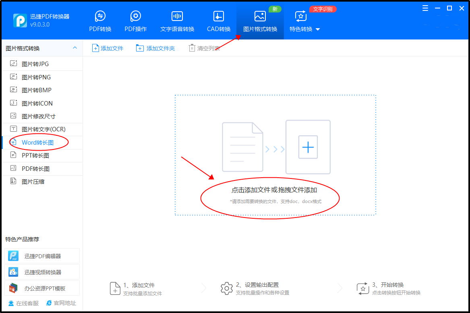The width and height of the screenshot is (470, 313).
Task: Select PDF转长图 in sidebar
Action: point(42,168)
